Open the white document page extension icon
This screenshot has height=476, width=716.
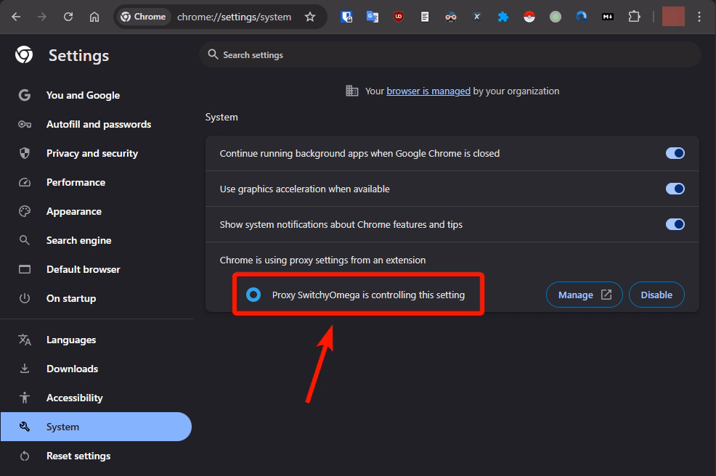[x=425, y=17]
